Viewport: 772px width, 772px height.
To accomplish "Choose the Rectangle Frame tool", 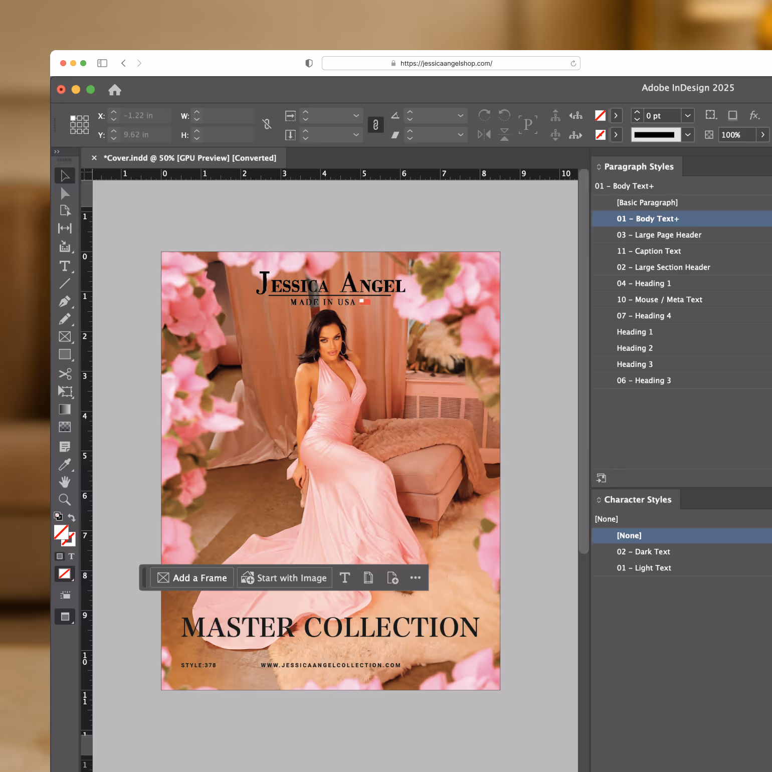I will (65, 337).
